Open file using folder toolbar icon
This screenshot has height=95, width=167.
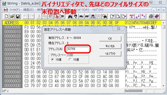[12, 16]
